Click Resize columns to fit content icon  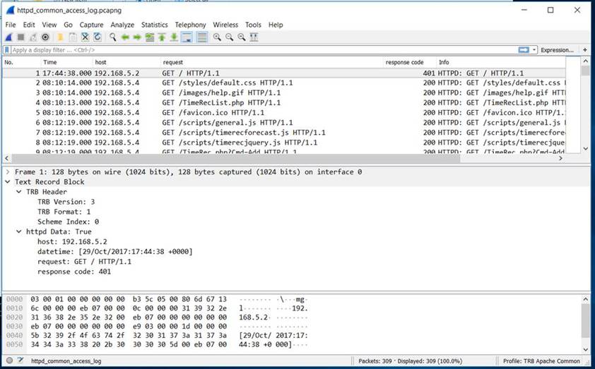(254, 37)
